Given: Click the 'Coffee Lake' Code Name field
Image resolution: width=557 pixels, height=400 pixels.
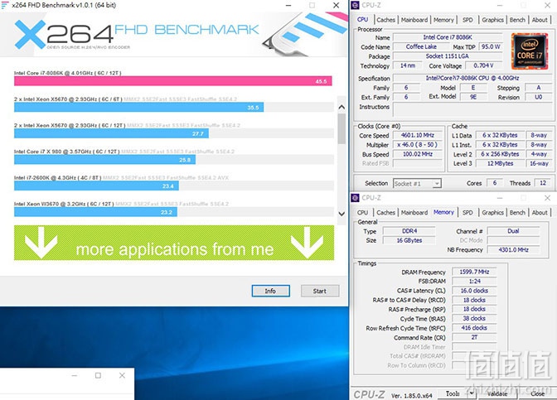Looking at the screenshot, I should [421, 47].
